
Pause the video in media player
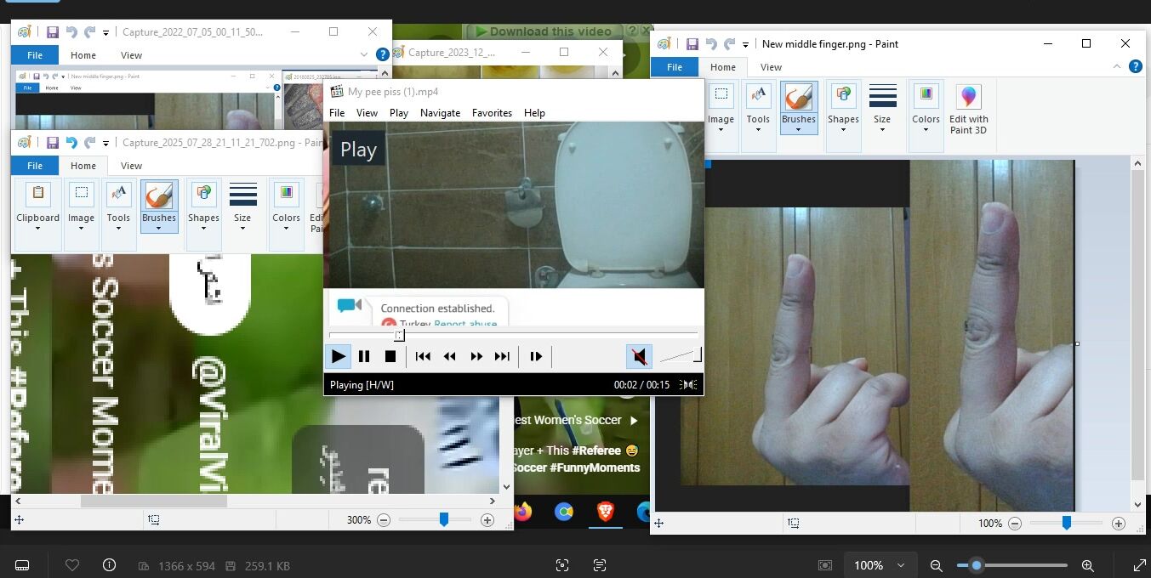(364, 356)
